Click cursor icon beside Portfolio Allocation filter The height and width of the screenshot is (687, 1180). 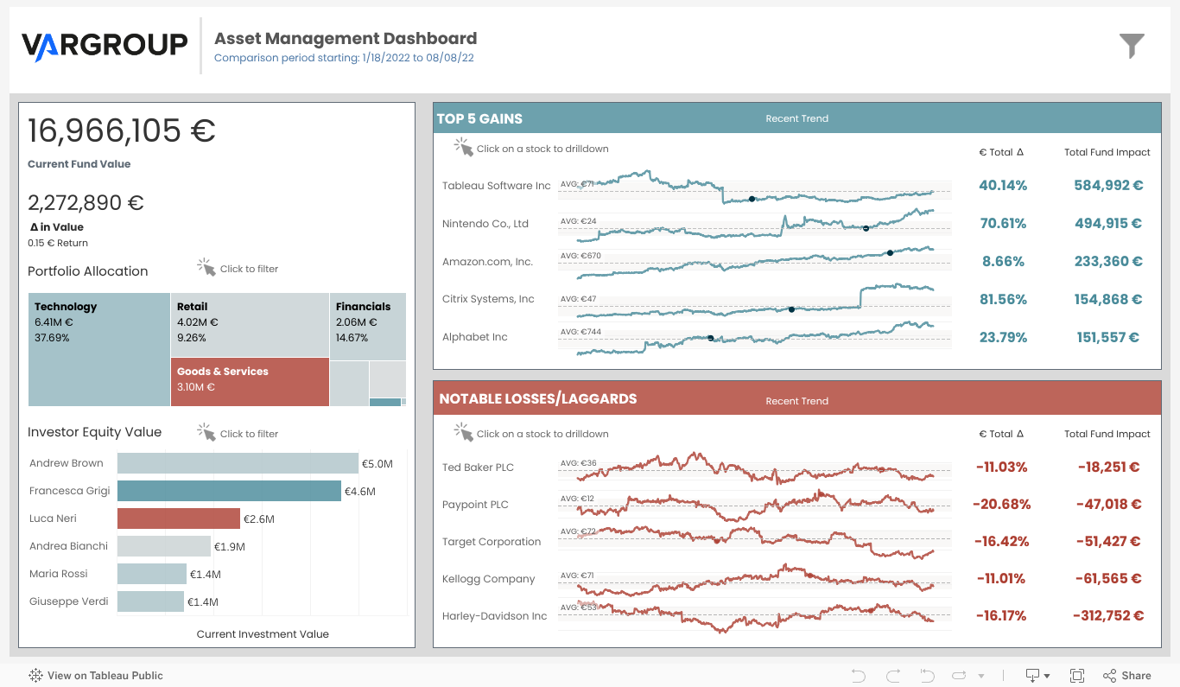click(206, 267)
